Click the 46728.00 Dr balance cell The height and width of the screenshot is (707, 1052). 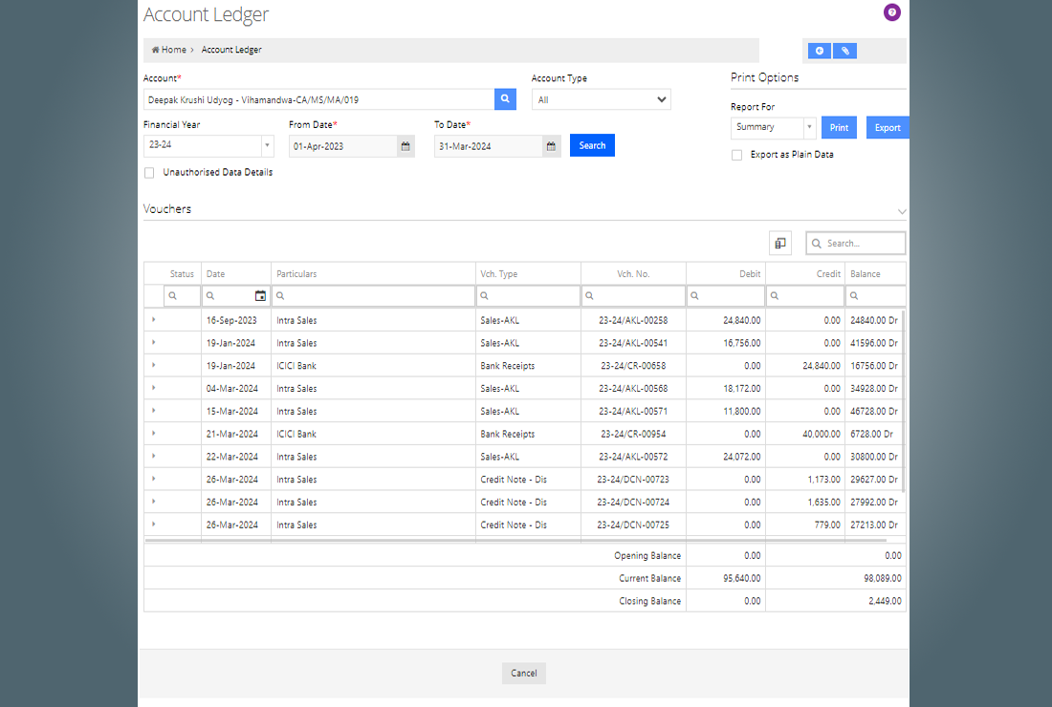(873, 412)
